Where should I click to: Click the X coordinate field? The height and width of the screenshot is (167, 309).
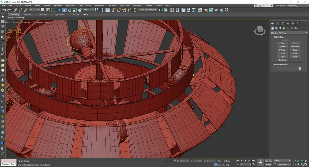click(x=184, y=161)
